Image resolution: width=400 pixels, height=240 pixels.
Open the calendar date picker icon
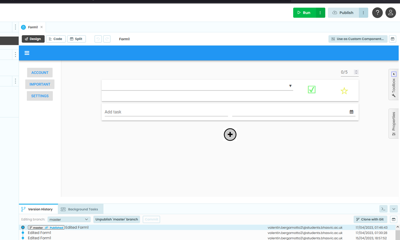click(352, 112)
